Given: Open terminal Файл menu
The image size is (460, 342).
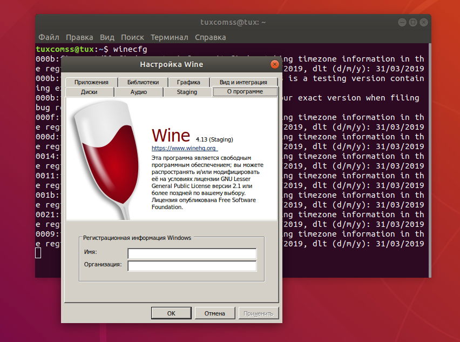Looking at the screenshot, I should [x=49, y=37].
